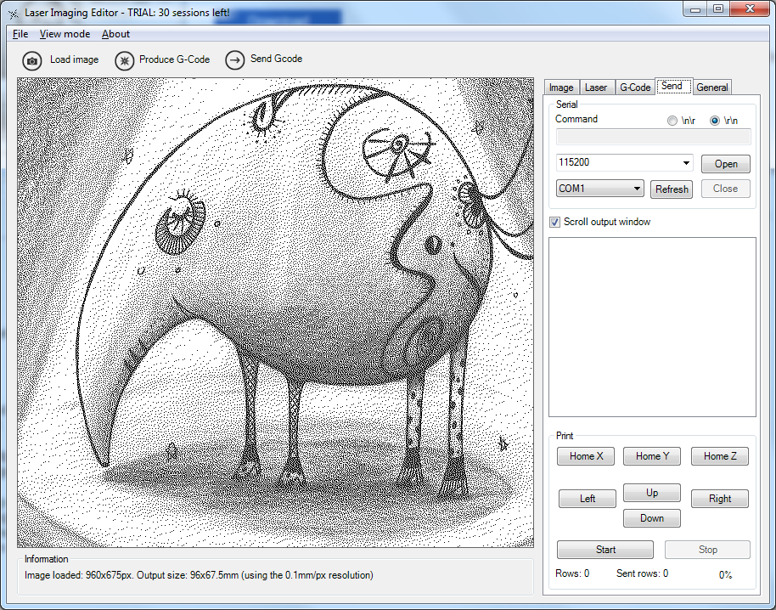
Task: Click the Home X button
Action: pos(586,456)
